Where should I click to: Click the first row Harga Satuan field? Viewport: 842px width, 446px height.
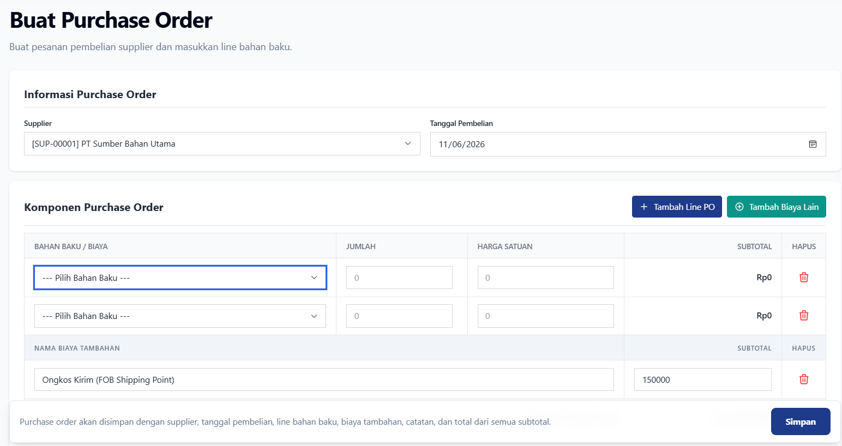coord(546,278)
